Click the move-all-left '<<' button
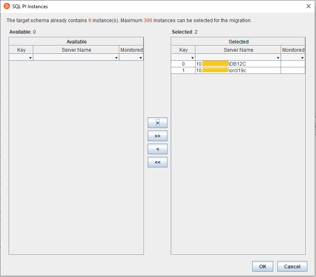The height and width of the screenshot is (277, 316). click(x=158, y=162)
